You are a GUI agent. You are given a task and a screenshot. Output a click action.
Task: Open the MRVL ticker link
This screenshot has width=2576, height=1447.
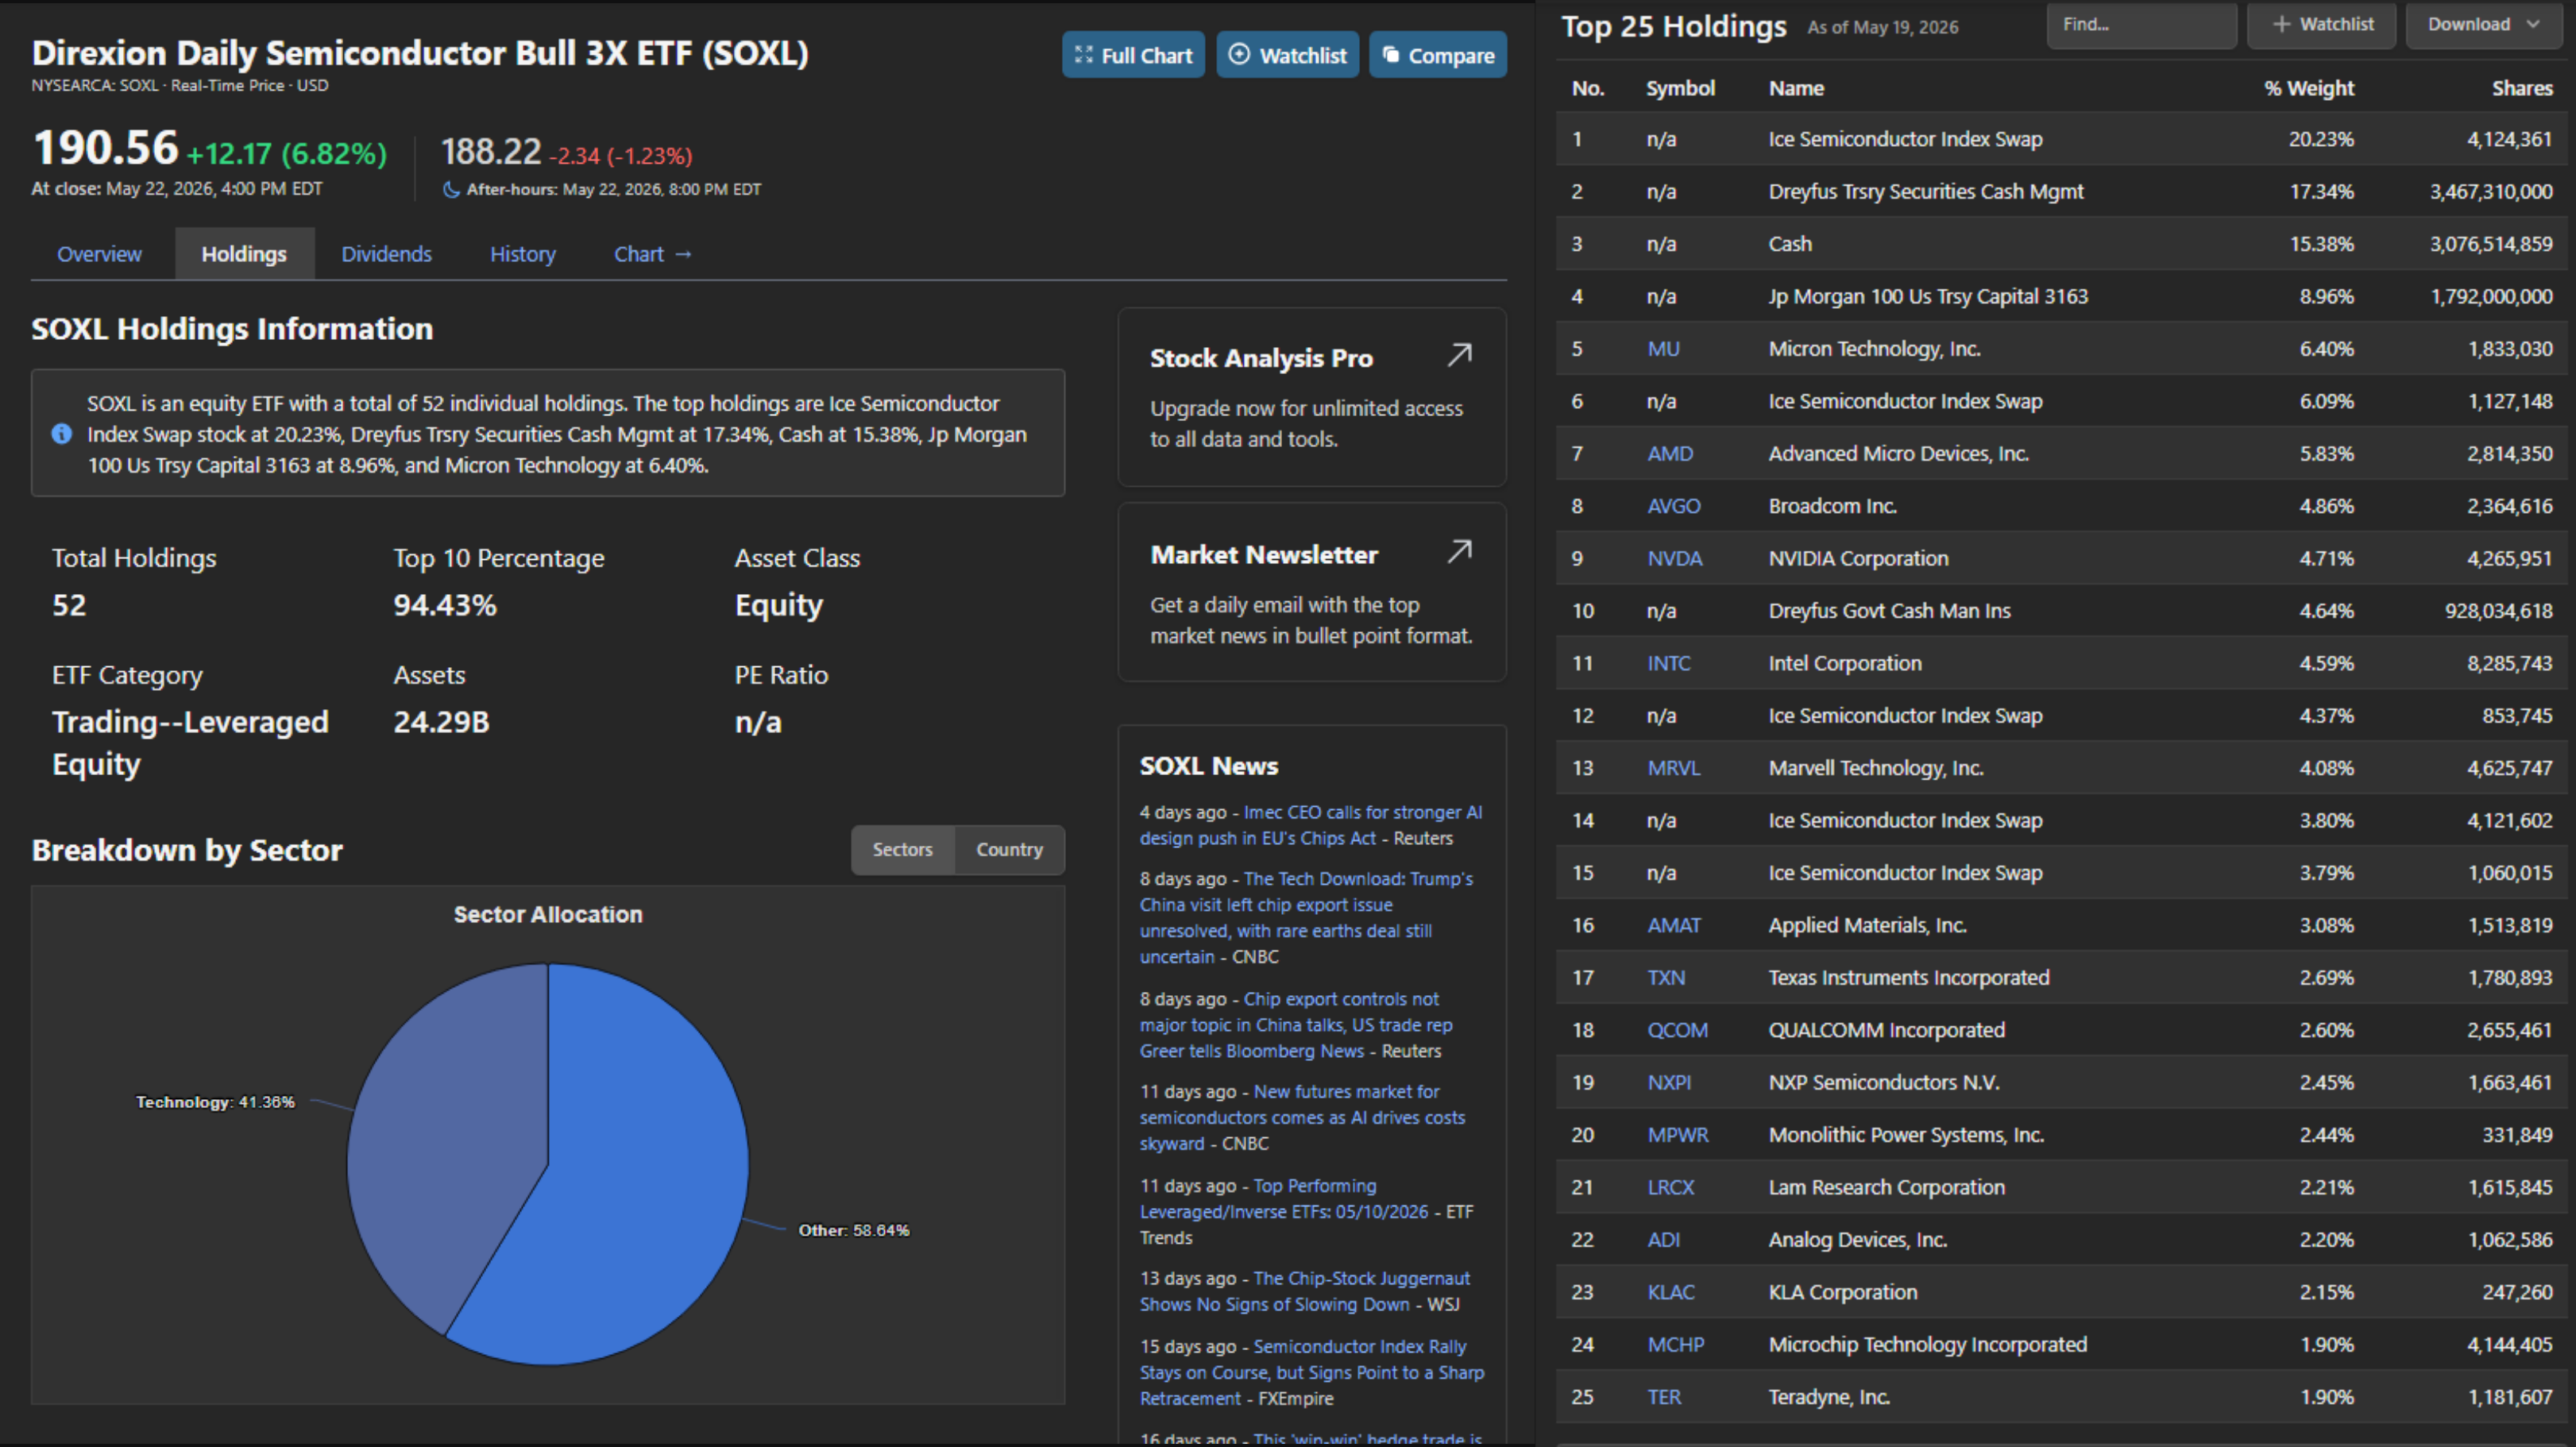click(1674, 769)
